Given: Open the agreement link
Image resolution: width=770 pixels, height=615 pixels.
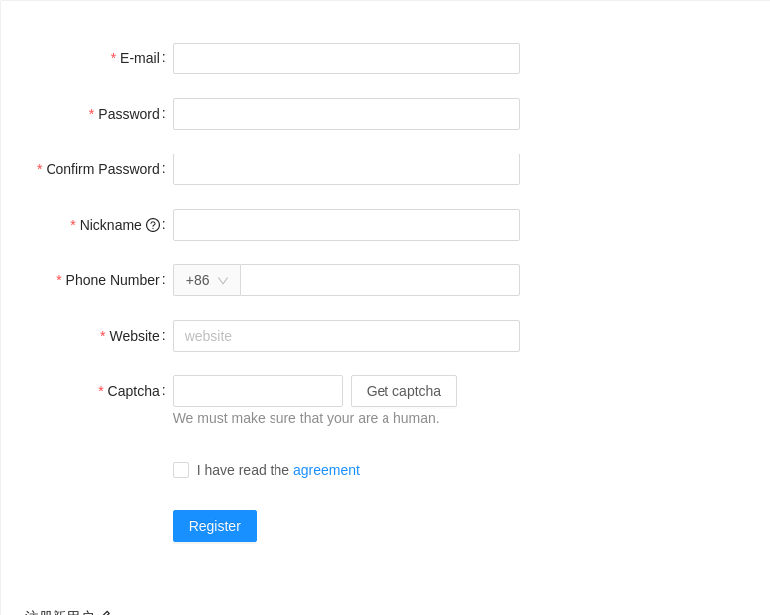Looking at the screenshot, I should click(x=326, y=470).
